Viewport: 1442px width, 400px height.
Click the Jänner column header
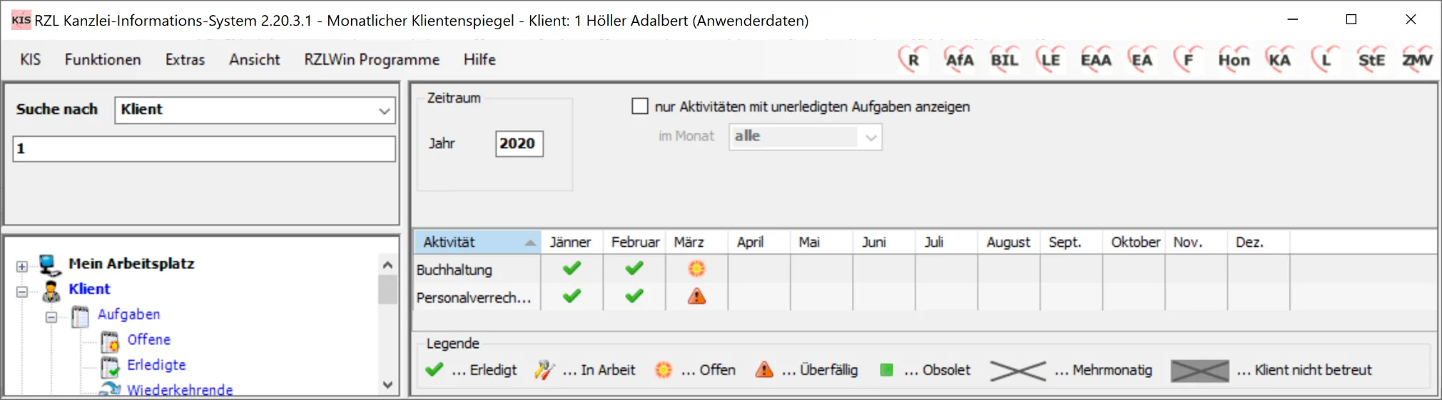click(x=572, y=242)
